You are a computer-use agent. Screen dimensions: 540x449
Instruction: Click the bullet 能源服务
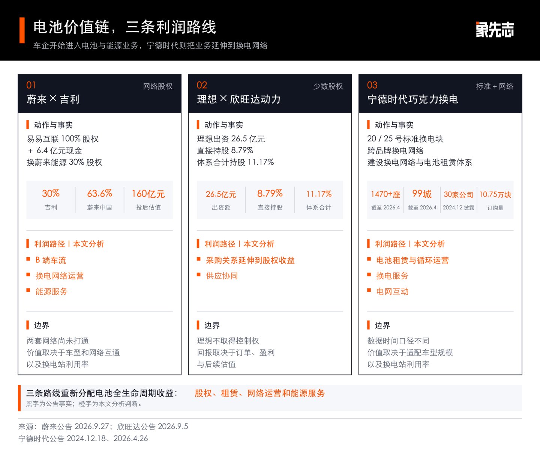(x=51, y=292)
